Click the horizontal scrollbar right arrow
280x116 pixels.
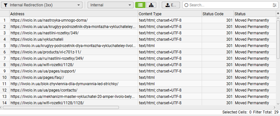[275, 107]
